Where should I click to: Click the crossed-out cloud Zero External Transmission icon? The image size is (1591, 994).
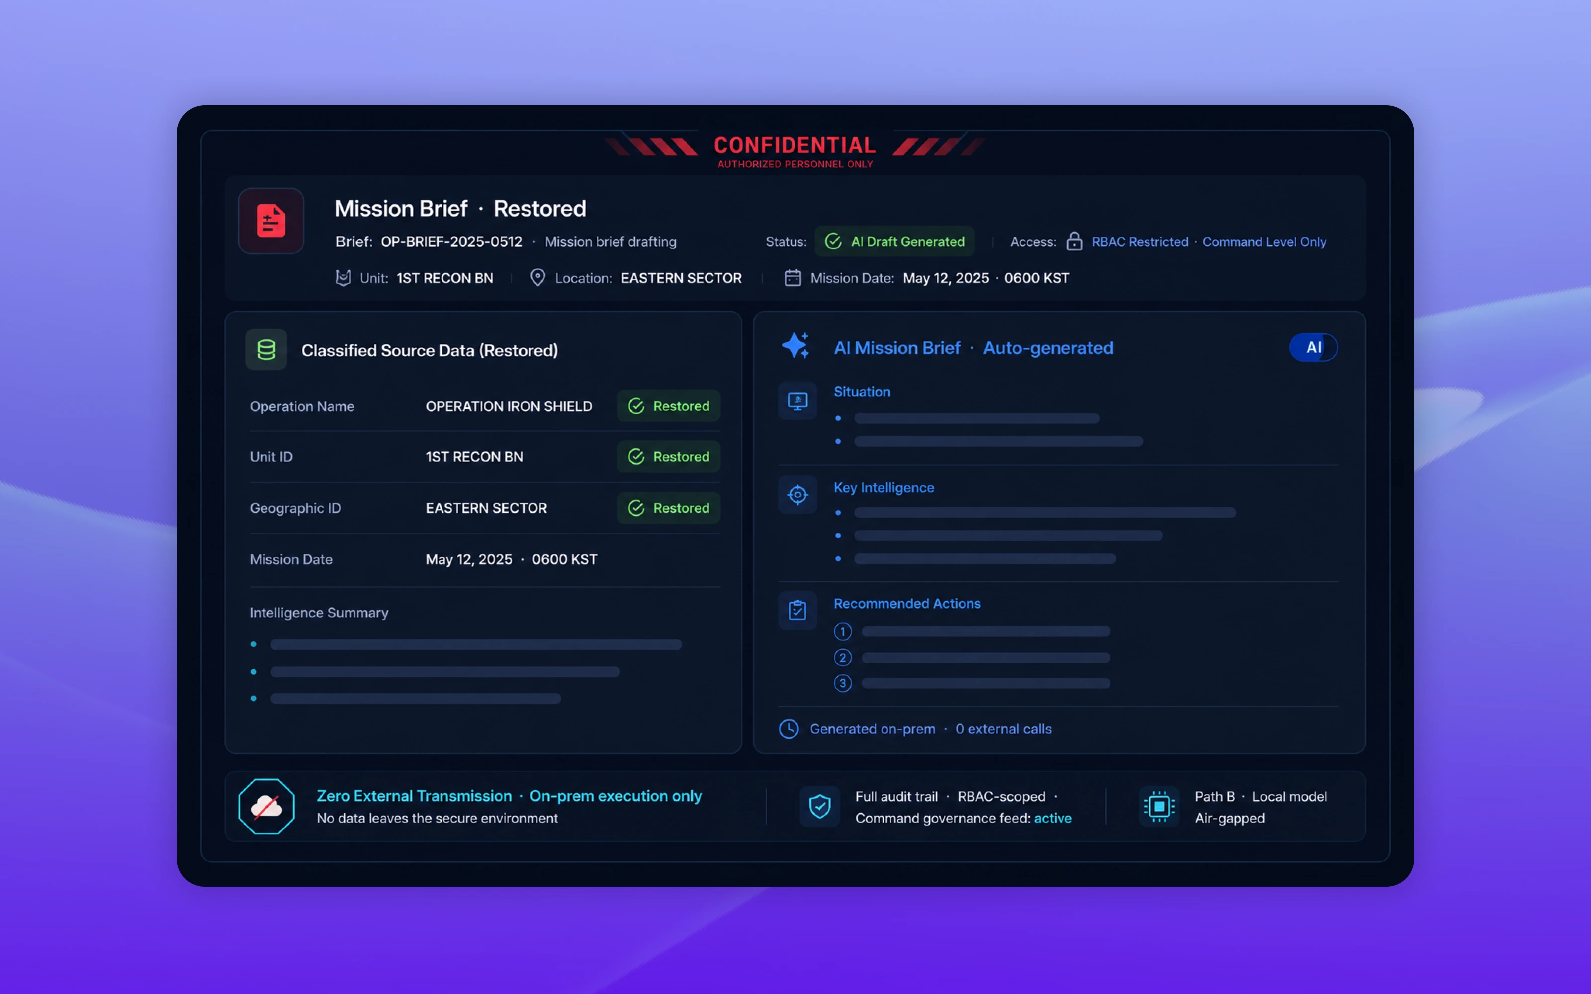(x=266, y=807)
